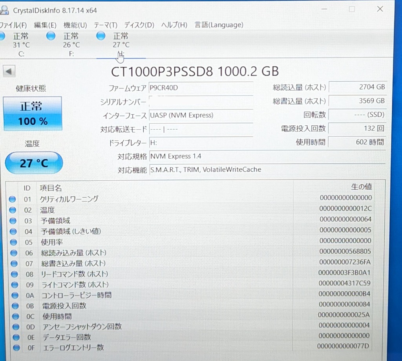Click the rotation rate value ---- (SSD)
This screenshot has width=402, height=361.
click(357, 114)
